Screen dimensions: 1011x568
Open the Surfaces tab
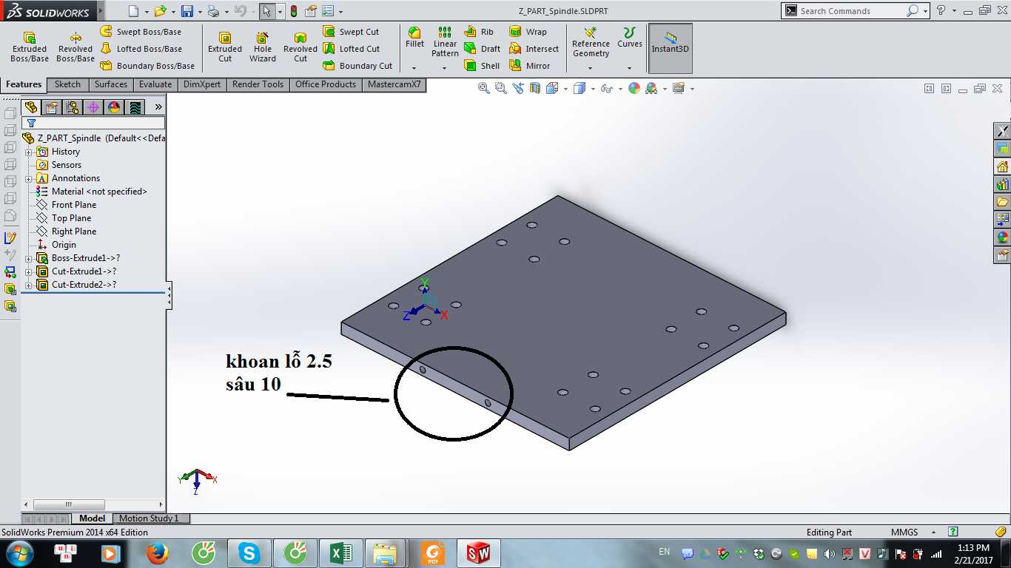coord(111,84)
